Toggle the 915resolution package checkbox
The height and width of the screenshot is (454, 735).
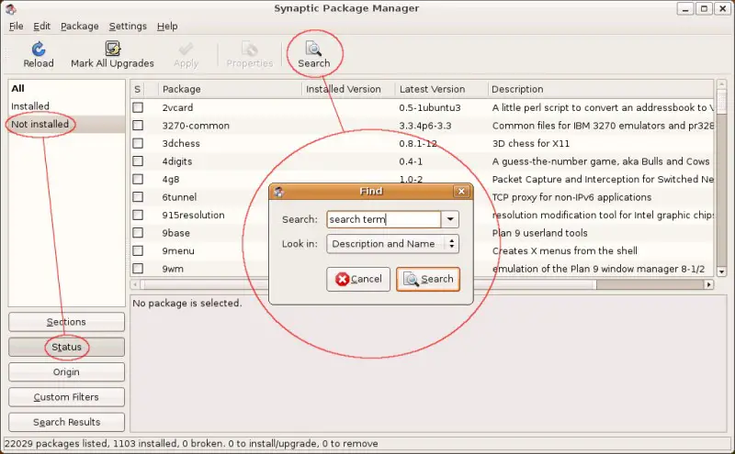tap(138, 215)
